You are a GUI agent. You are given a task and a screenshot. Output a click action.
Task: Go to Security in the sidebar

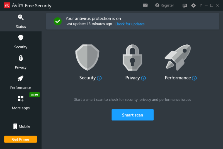pos(21,42)
